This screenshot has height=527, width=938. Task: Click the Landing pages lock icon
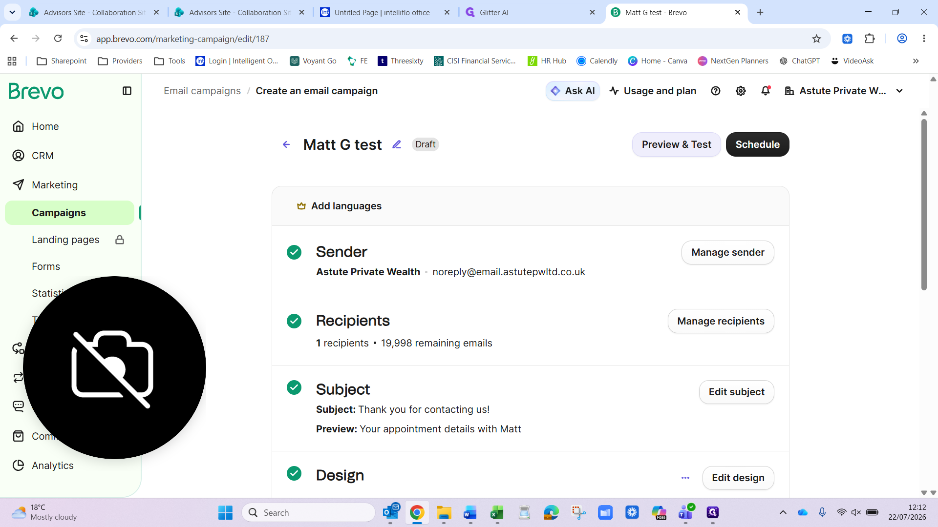coord(120,240)
